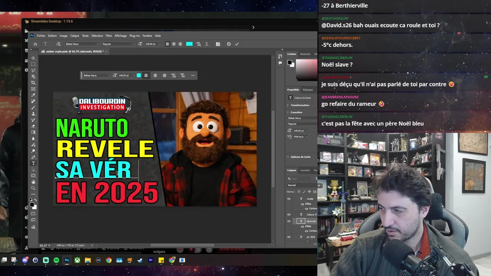Open the Filtre menu
Screen dimensions: 491x276
click(109, 36)
